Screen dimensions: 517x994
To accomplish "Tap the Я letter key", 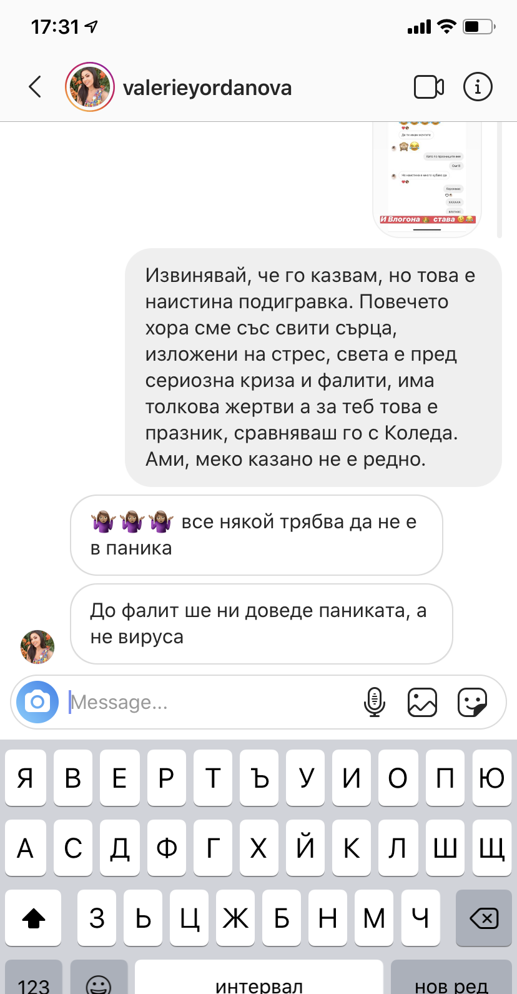I will point(26,778).
